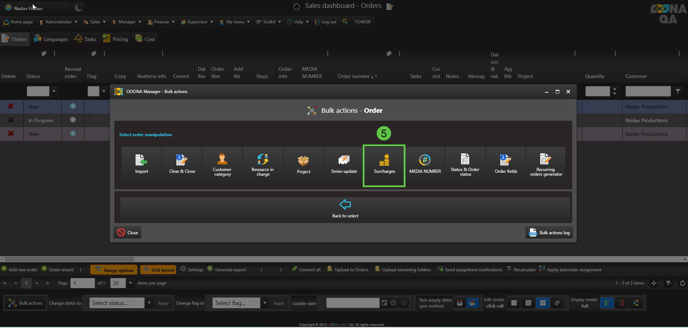This screenshot has width=688, height=328.
Task: Click the Update date input field
Action: coord(352,303)
